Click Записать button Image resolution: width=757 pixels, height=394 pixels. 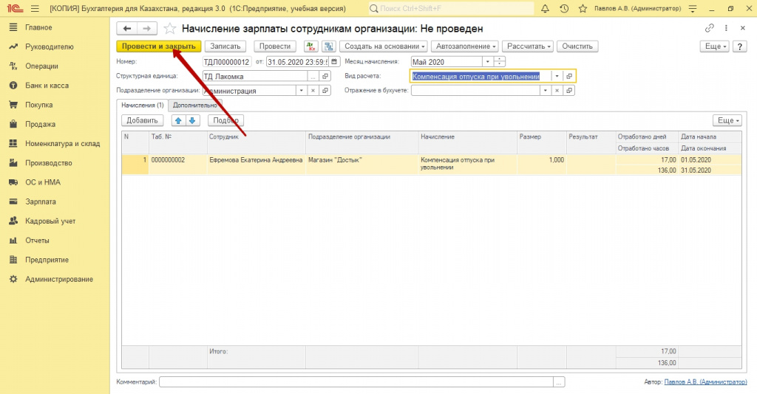point(225,46)
